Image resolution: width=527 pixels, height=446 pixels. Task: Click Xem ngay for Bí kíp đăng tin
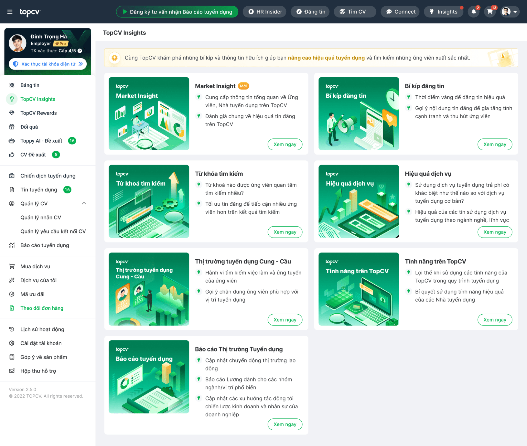pyautogui.click(x=495, y=144)
